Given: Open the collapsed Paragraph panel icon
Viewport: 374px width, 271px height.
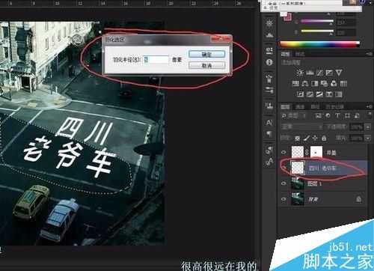Looking at the screenshot, I should tap(269, 134).
